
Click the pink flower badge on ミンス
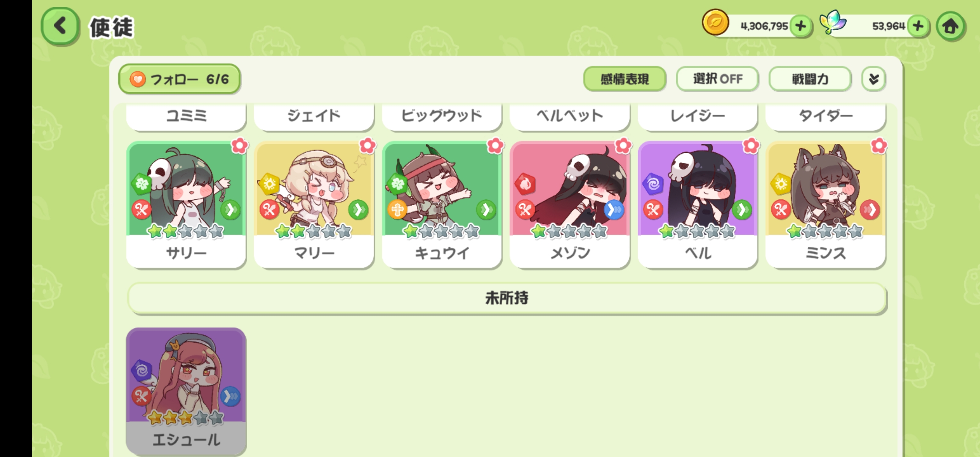879,146
